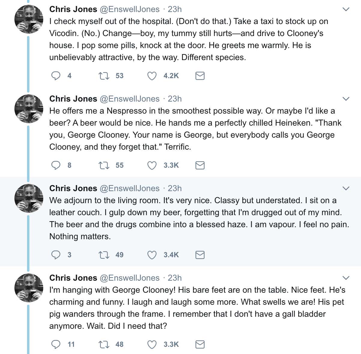Open Chris Jones profile from first tweet
The width and height of the screenshot is (361, 354).
73,9
